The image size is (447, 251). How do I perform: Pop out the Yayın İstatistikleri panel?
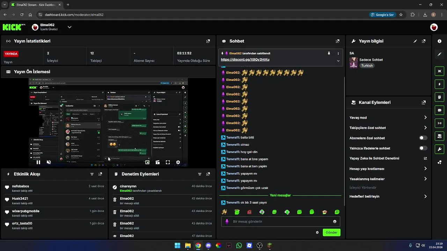point(208,41)
